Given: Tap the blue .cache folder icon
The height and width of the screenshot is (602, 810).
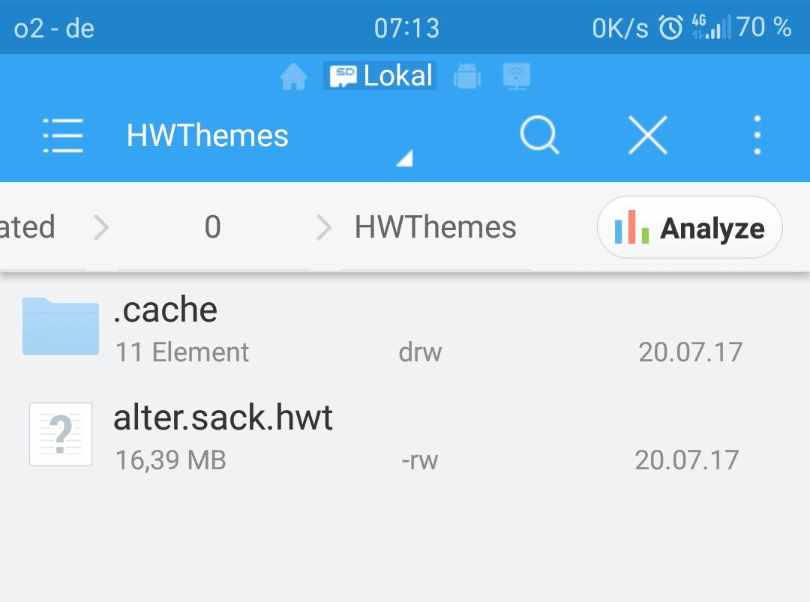Looking at the screenshot, I should click(x=61, y=326).
